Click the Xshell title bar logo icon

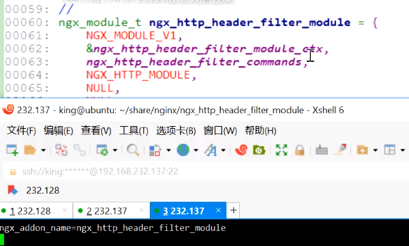click(8, 110)
